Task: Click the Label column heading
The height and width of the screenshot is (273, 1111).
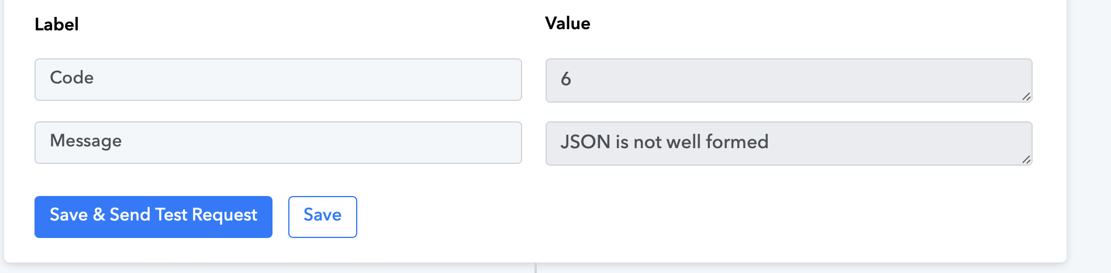Action: (x=57, y=24)
